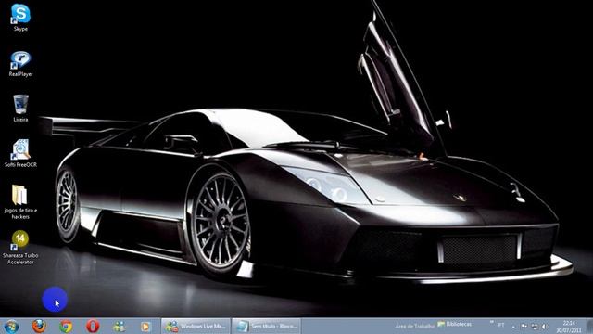Expand the desktop toolbar chevron
The width and height of the screenshot is (593, 334).
pyautogui.click(x=491, y=322)
